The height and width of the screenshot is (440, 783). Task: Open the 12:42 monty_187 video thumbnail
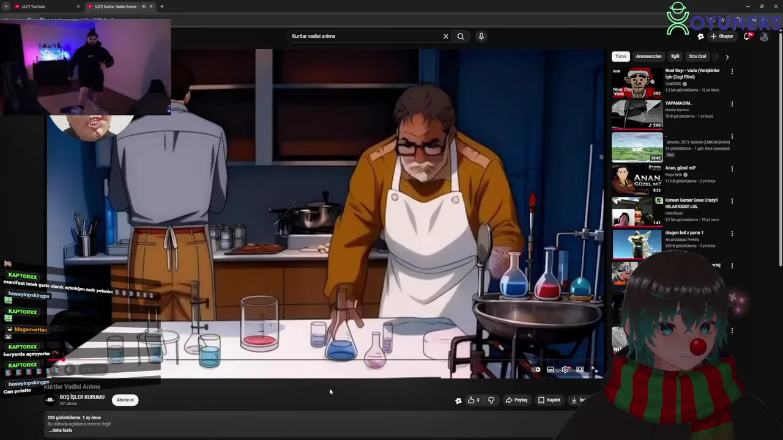637,147
